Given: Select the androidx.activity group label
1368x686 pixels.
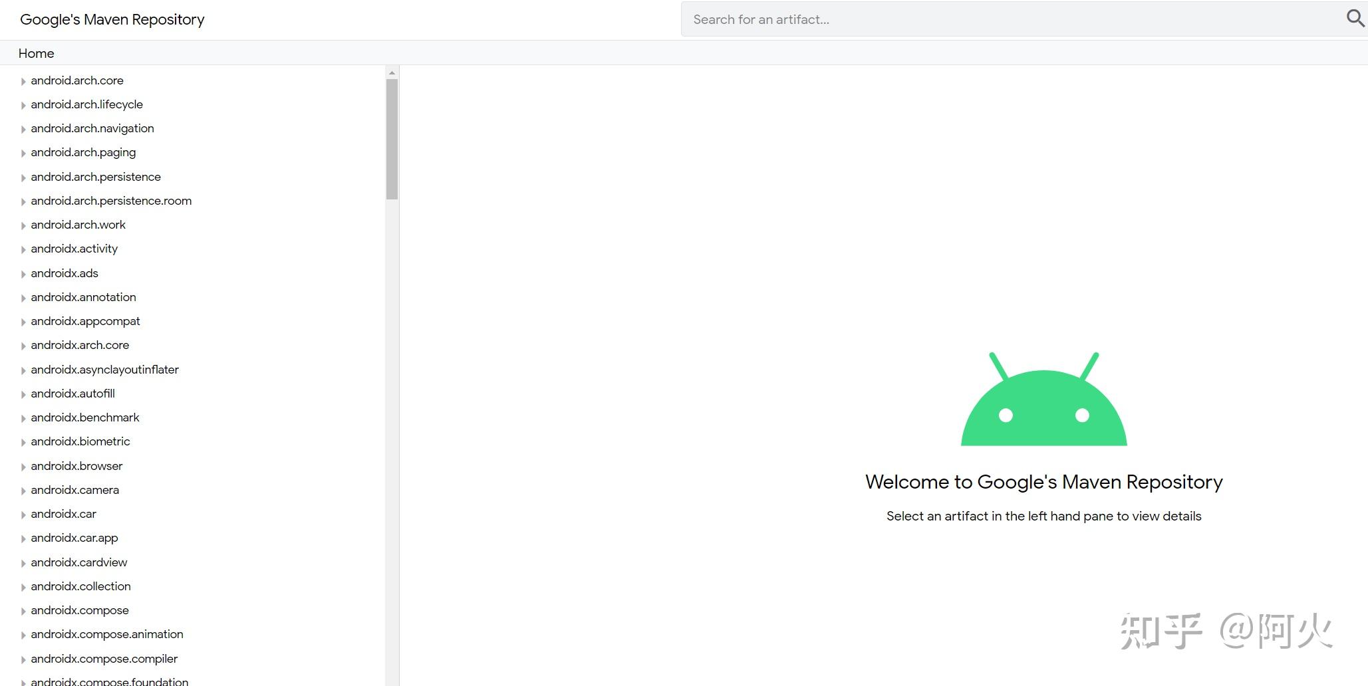Looking at the screenshot, I should click(x=74, y=249).
